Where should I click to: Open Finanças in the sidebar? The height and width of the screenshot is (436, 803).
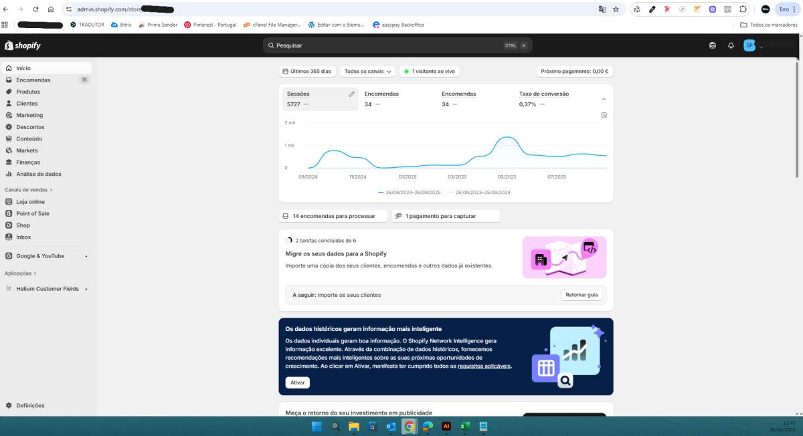28,162
